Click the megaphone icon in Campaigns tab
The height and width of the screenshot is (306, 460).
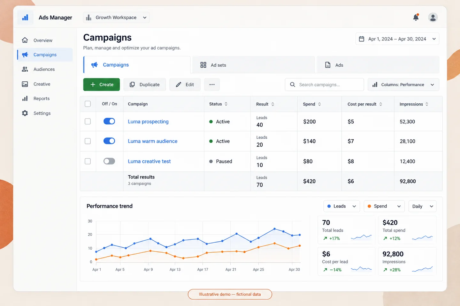(95, 65)
